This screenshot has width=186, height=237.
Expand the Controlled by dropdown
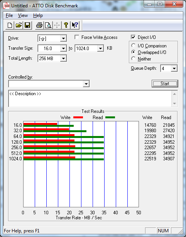[86, 84]
